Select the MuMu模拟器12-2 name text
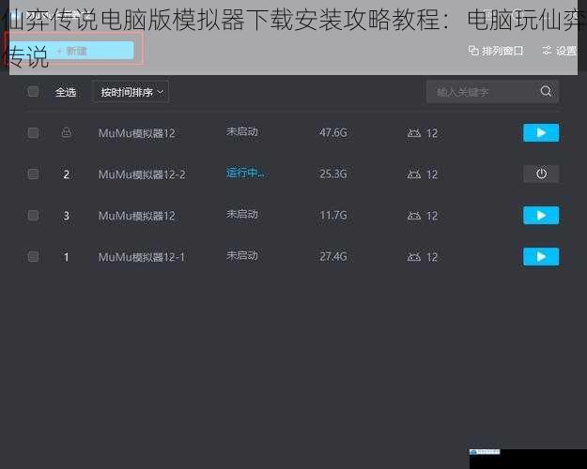The image size is (587, 469). [142, 174]
